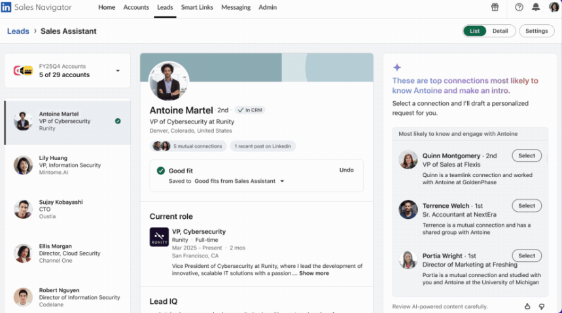Image resolution: width=562 pixels, height=313 pixels.
Task: Click the Lead IQ heading
Action: 164,301
